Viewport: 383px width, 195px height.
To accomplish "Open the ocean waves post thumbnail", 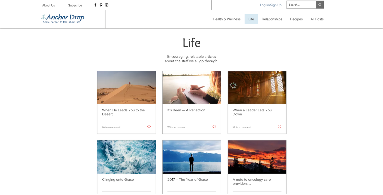I will click(126, 157).
